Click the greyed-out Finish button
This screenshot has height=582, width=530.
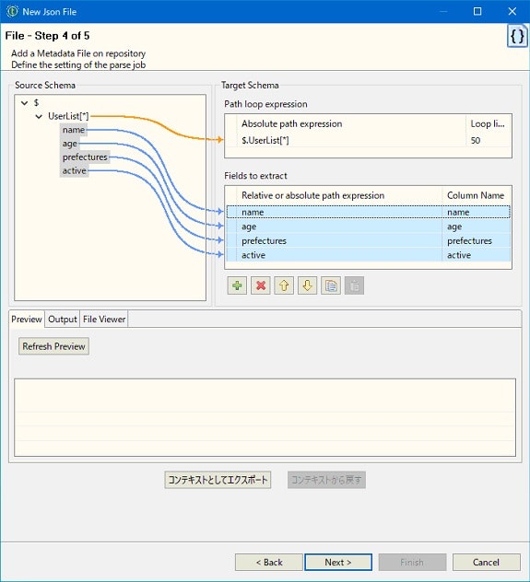[412, 563]
